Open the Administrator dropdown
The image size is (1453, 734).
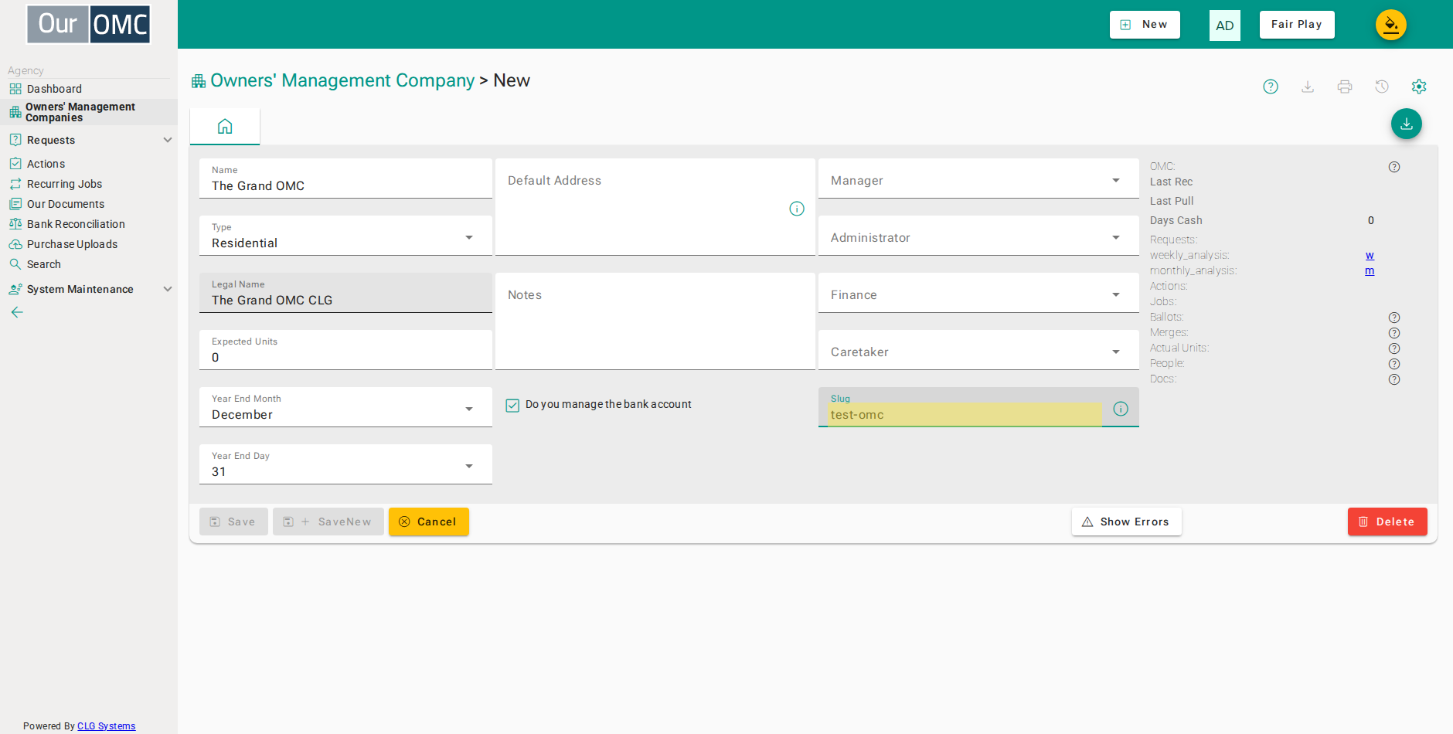pyautogui.click(x=978, y=236)
